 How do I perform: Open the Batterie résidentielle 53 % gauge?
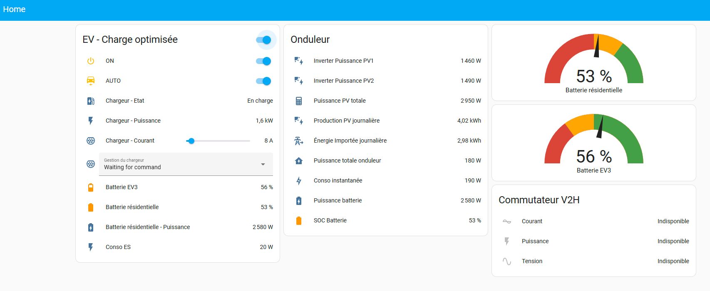tap(594, 63)
